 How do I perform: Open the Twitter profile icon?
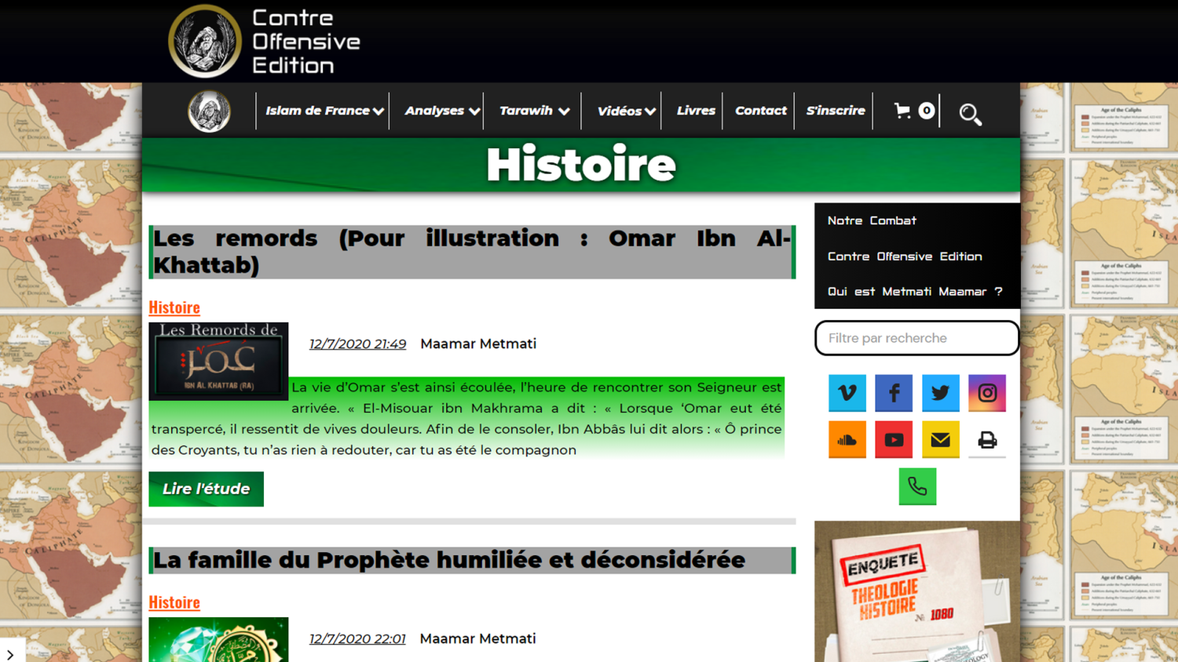click(x=940, y=393)
